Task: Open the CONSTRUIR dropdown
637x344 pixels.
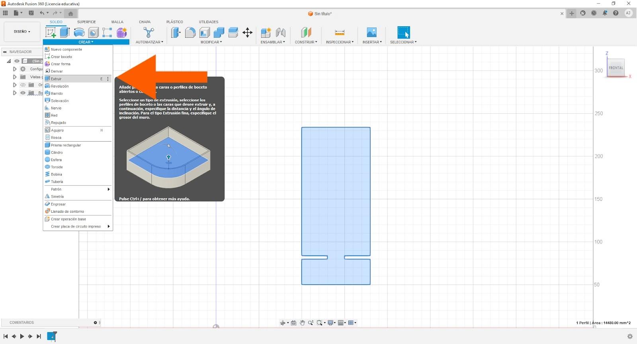Action: (306, 42)
